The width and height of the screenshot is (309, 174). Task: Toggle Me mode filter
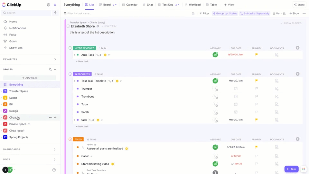coord(276,14)
